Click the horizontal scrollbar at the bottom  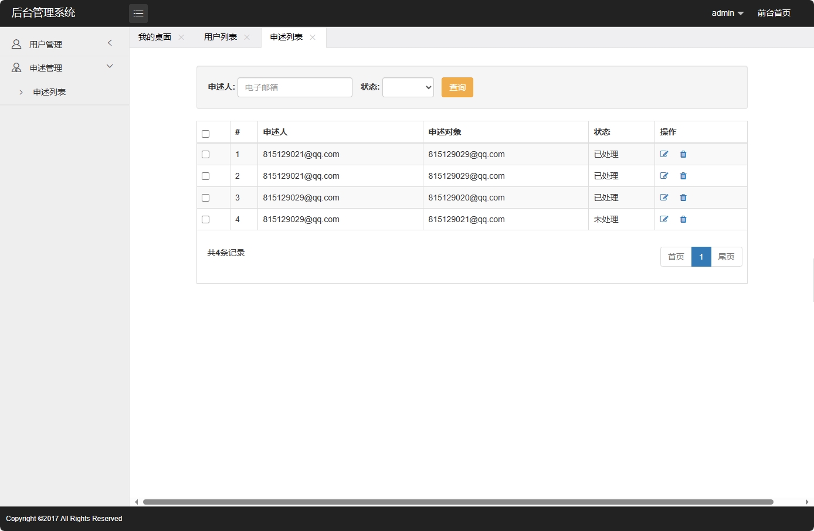pyautogui.click(x=457, y=502)
